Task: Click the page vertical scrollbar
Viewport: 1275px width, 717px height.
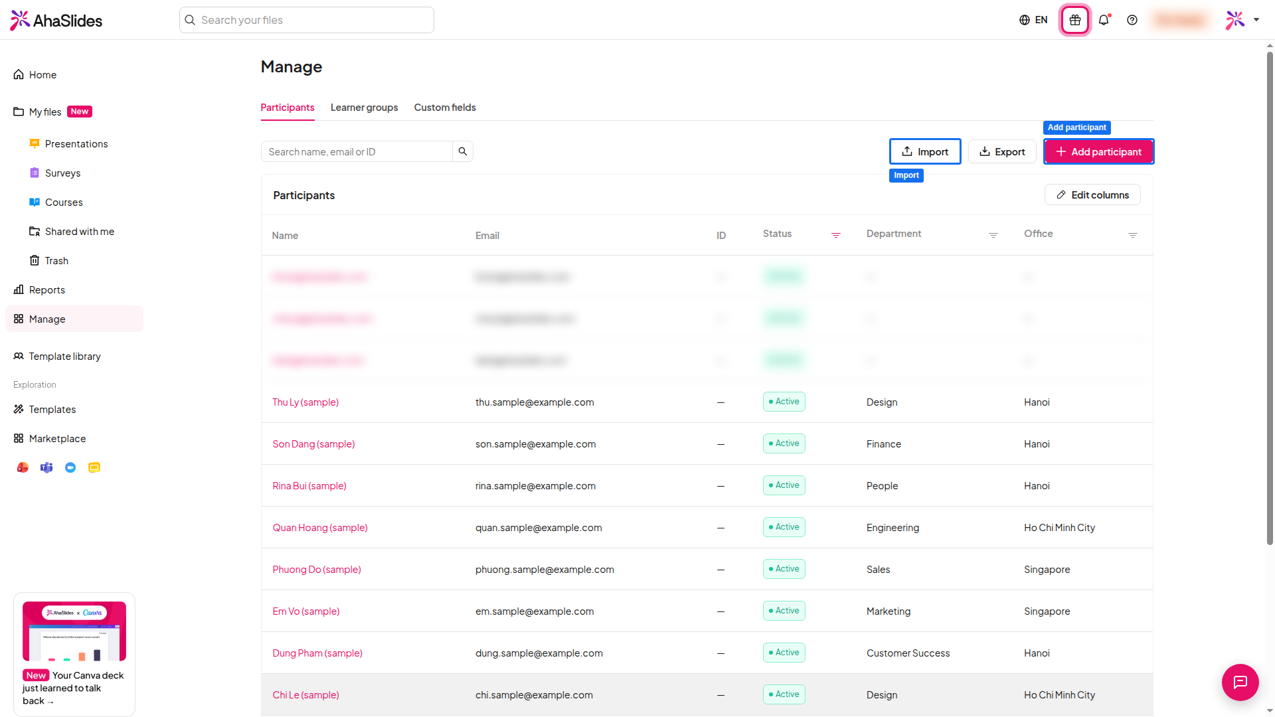Action: [1270, 299]
